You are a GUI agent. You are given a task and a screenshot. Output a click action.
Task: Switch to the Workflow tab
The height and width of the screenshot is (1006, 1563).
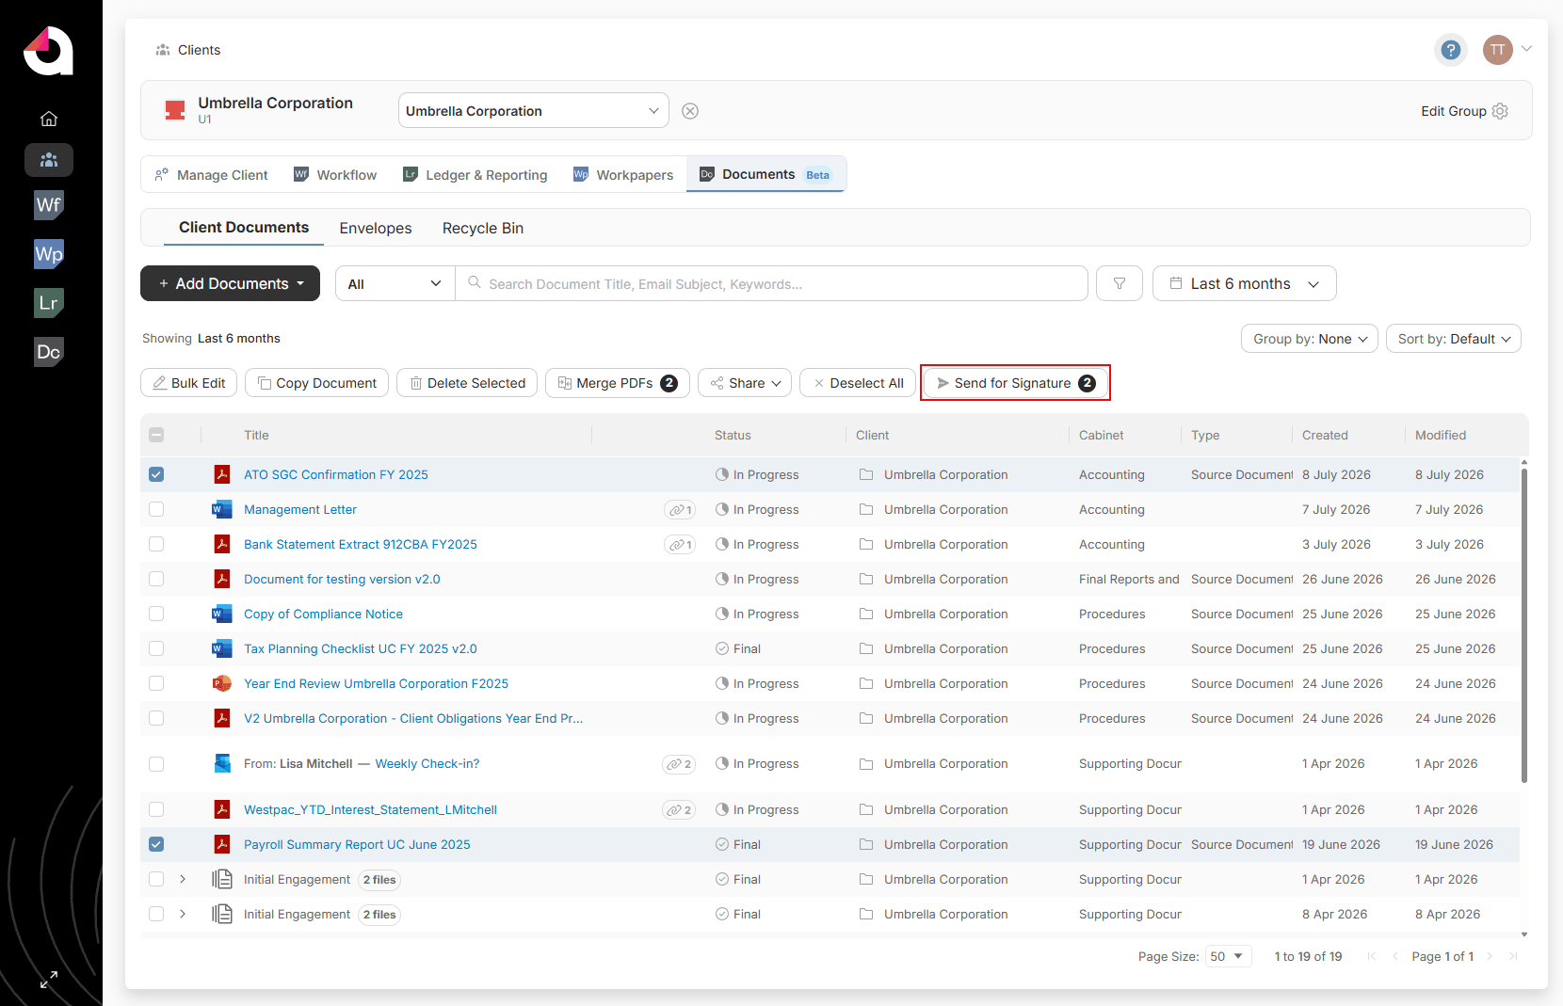(335, 175)
